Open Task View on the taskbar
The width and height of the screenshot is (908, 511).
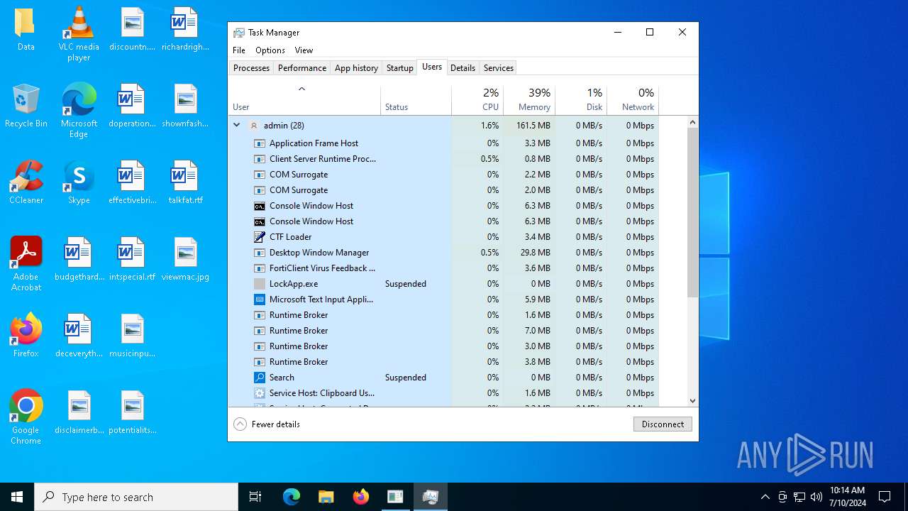point(255,497)
